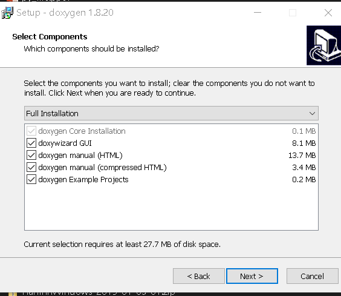Uncheck doxygen Example Projects checkbox
Viewport: 341px width, 296px height.
click(x=31, y=179)
